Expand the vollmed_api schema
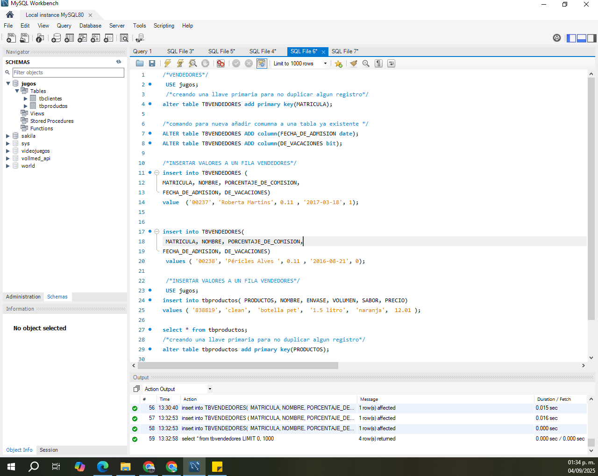The height and width of the screenshot is (476, 598). tap(8, 158)
